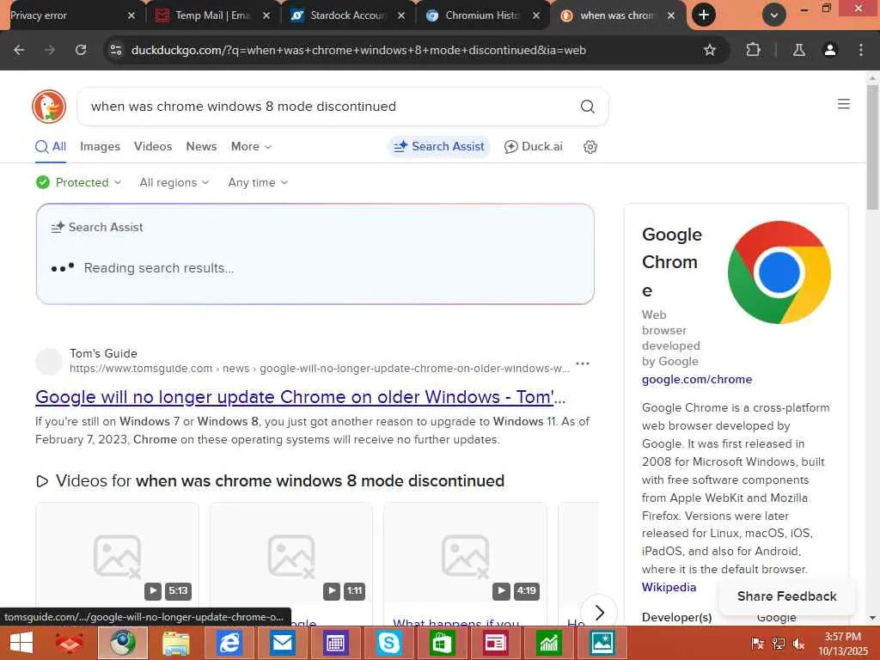Play the 4:19 video thumbnail
Viewport: 880px width, 660px height.
pos(465,556)
